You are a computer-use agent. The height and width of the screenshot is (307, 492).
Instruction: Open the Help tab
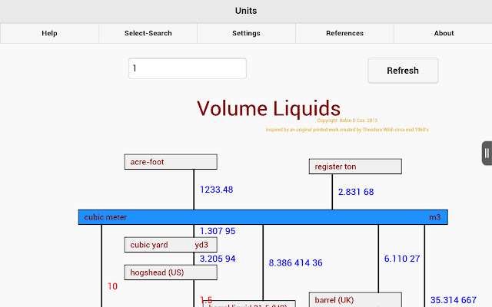pos(49,33)
